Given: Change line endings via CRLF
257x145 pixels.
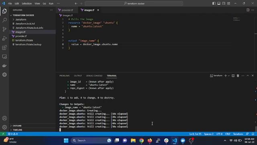Looking at the screenshot, I should coord(228,134).
